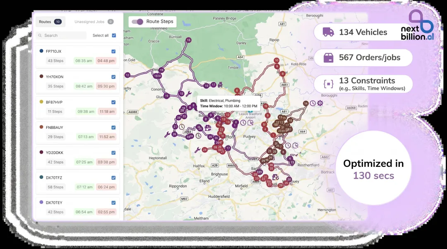Click FP71DJX route color dot
The width and height of the screenshot is (447, 249).
pyautogui.click(x=41, y=51)
